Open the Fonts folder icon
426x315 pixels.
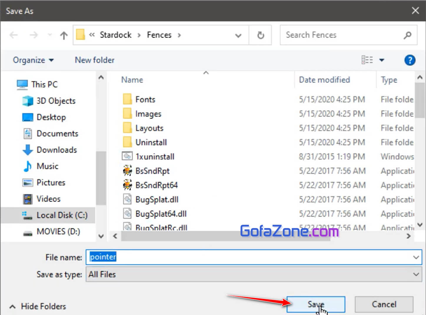click(127, 99)
